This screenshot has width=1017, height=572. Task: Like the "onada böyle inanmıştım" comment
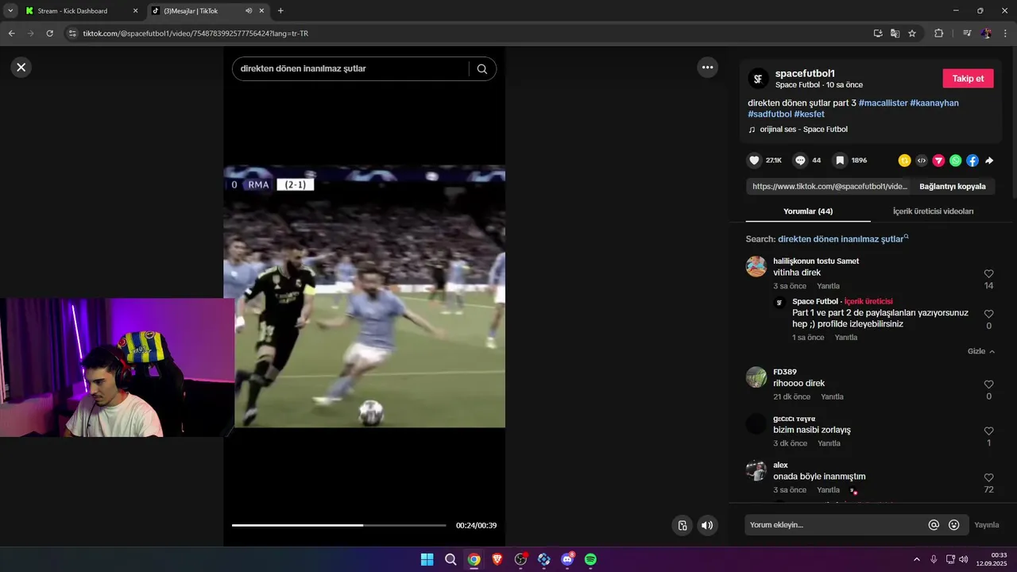coord(988,477)
